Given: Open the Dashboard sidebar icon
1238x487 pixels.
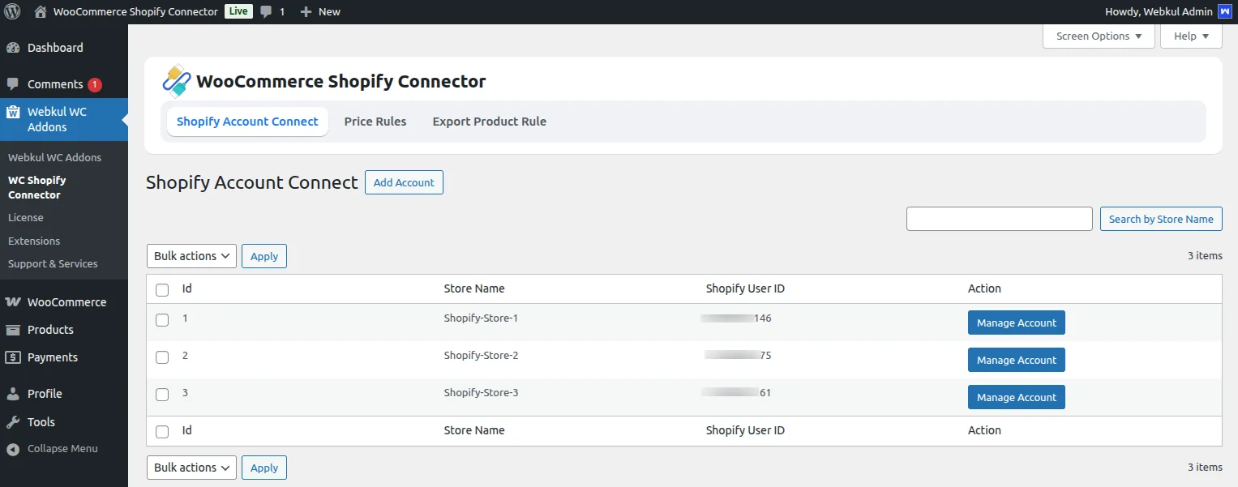Looking at the screenshot, I should pyautogui.click(x=13, y=48).
